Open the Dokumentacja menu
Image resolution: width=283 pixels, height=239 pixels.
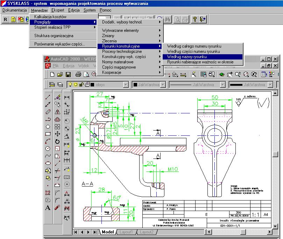tap(14, 10)
